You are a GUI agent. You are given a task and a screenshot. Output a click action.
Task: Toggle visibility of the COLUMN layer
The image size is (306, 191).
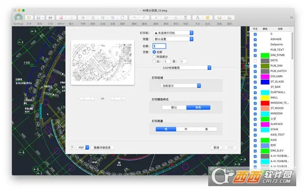(x=255, y=77)
